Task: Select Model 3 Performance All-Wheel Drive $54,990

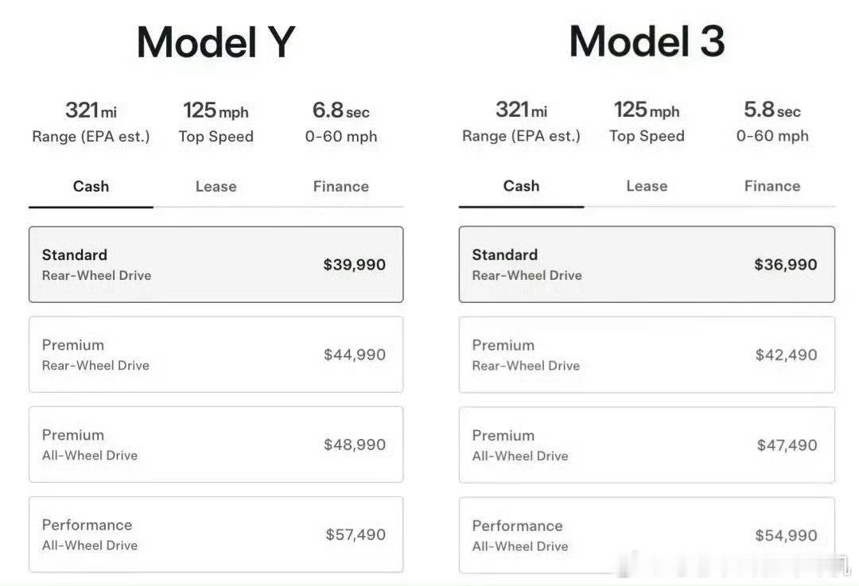Action: coord(647,535)
